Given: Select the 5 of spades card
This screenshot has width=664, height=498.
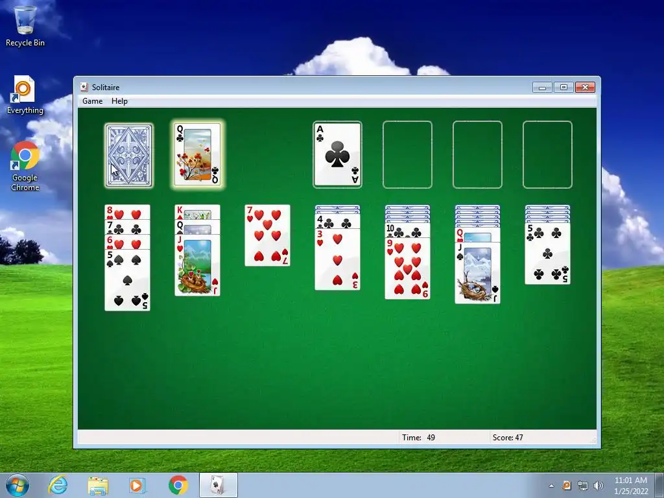Looking at the screenshot, I should [x=128, y=280].
